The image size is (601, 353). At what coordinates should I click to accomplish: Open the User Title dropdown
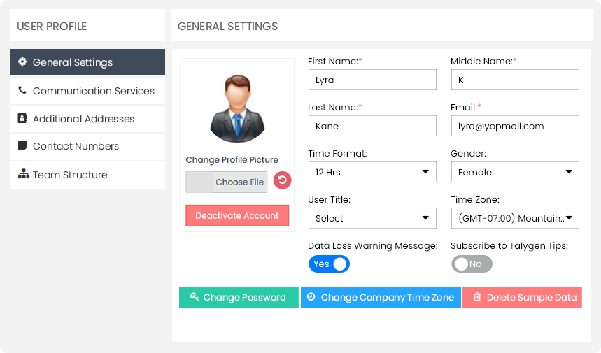pos(372,218)
